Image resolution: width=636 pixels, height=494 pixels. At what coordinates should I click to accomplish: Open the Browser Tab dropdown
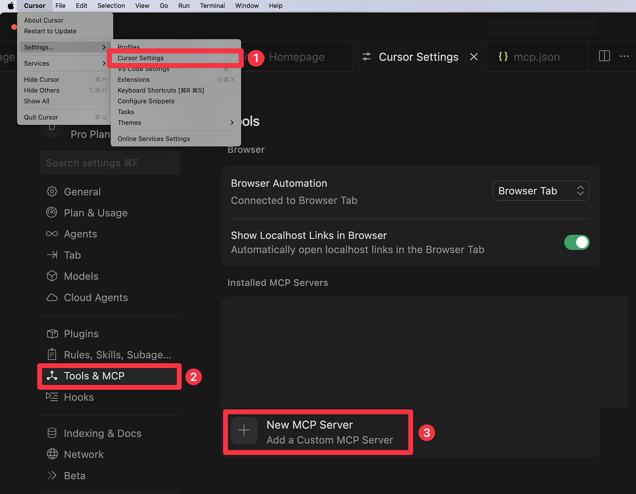click(x=541, y=191)
